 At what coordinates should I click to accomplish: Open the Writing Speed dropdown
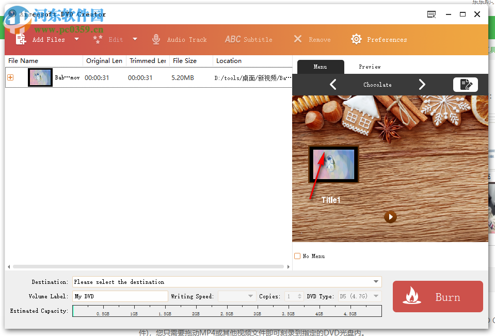250,296
